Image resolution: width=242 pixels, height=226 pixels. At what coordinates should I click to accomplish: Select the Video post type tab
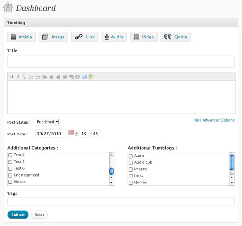click(x=144, y=37)
